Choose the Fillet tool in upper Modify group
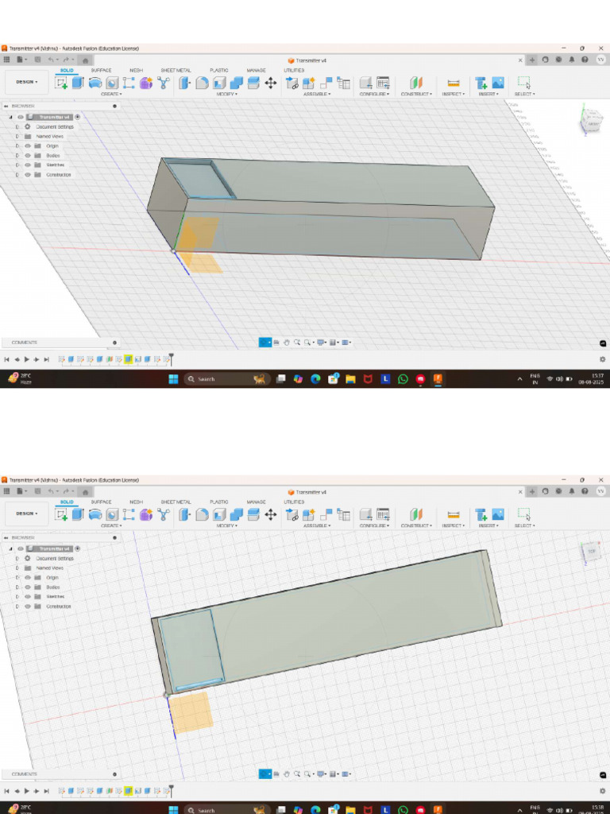Image resolution: width=610 pixels, height=814 pixels. pos(203,83)
